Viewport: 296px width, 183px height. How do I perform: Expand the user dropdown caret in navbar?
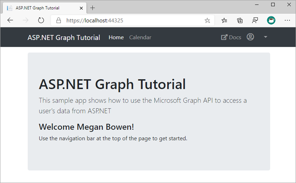coord(265,37)
